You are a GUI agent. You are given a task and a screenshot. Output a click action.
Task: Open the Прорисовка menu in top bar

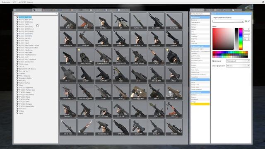tap(6, 2)
